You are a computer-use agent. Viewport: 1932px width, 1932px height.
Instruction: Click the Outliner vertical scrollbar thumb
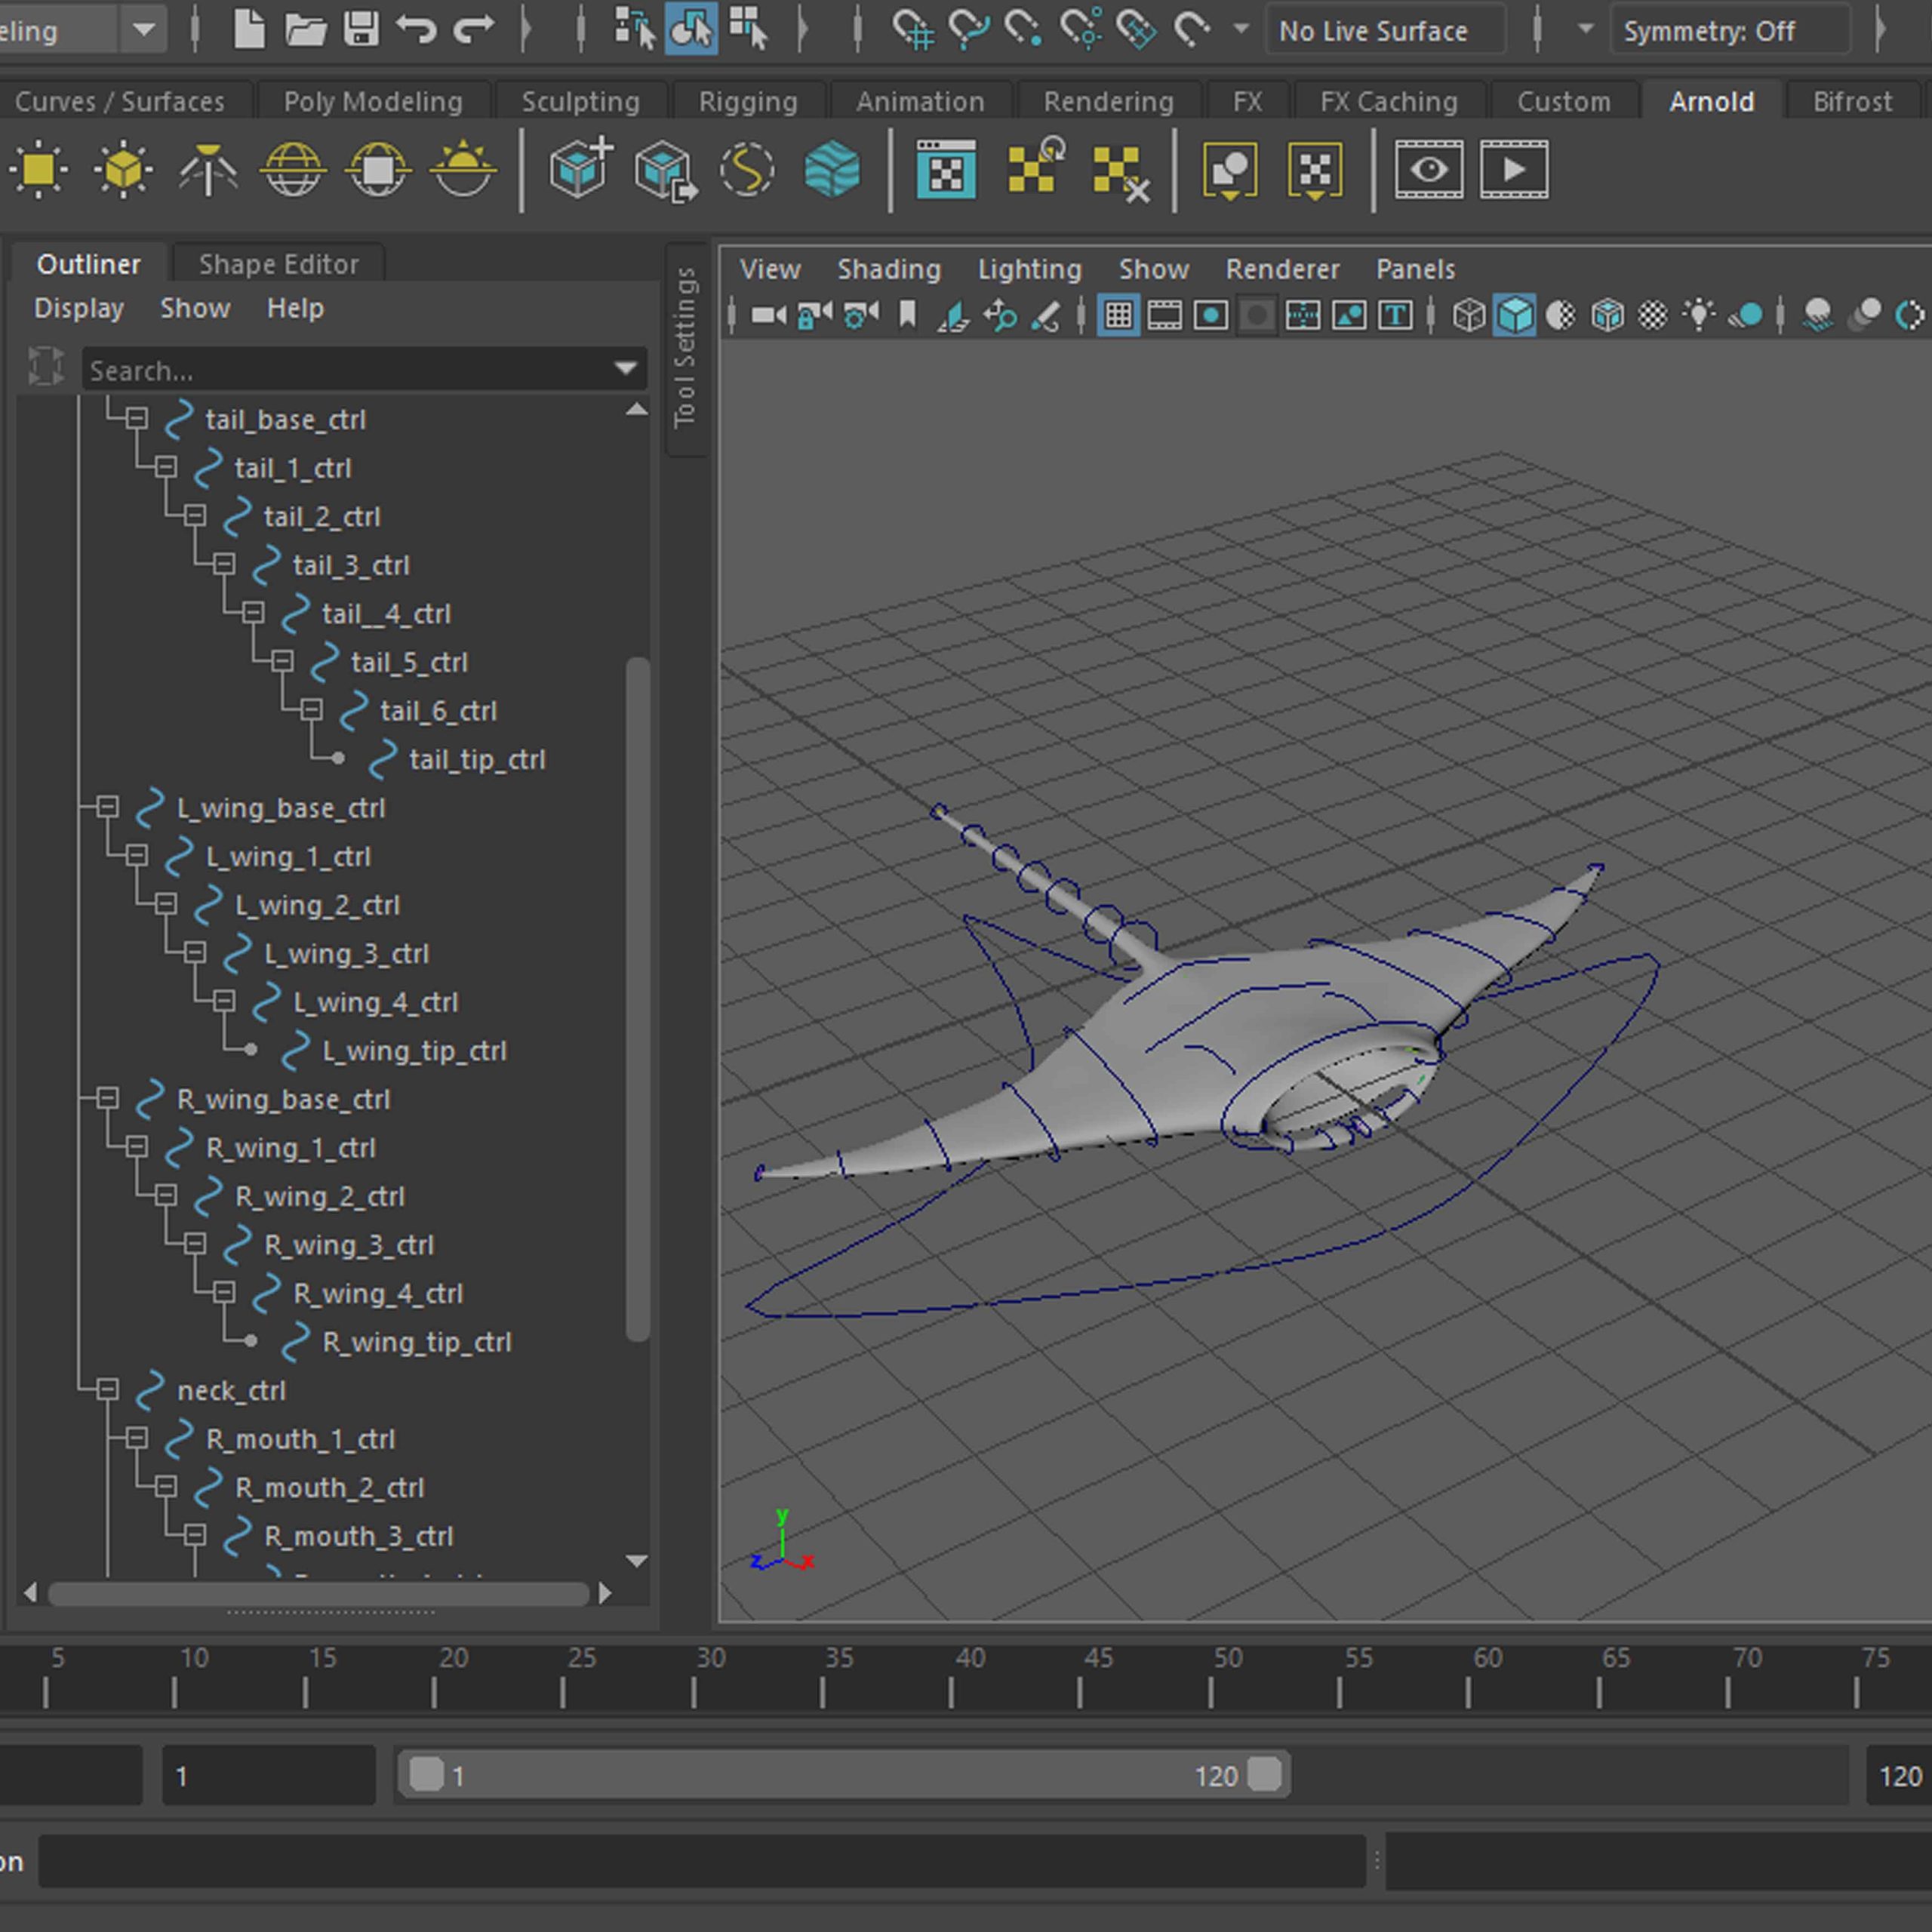click(x=637, y=998)
